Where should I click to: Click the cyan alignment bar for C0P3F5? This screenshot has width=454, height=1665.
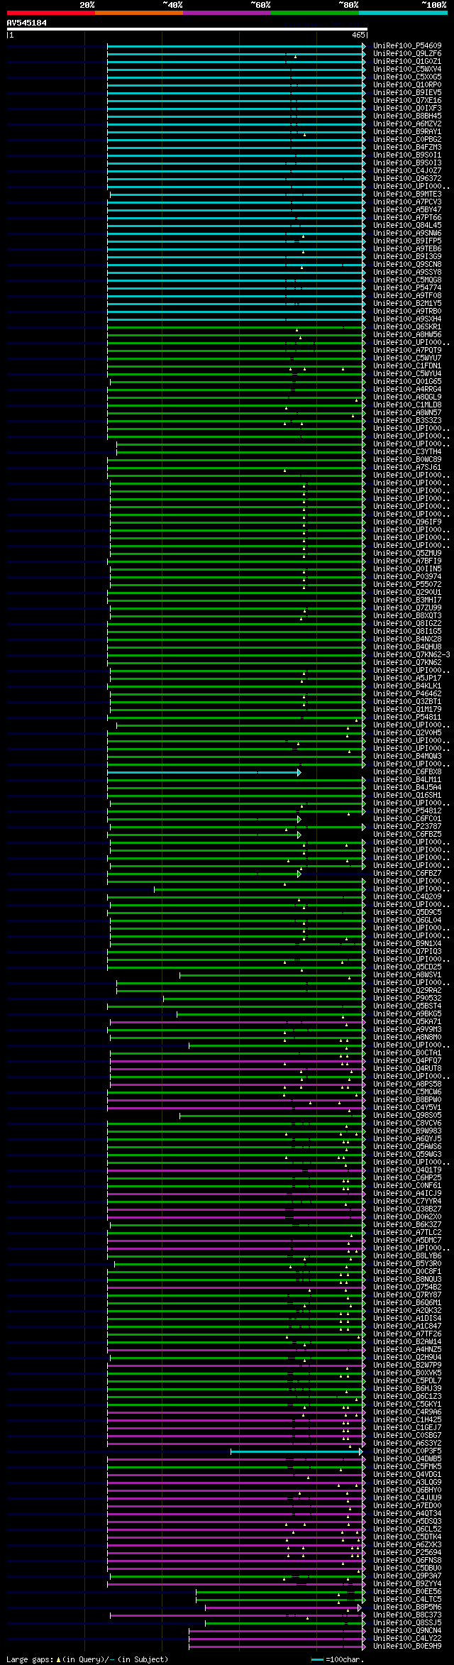pos(297,1451)
